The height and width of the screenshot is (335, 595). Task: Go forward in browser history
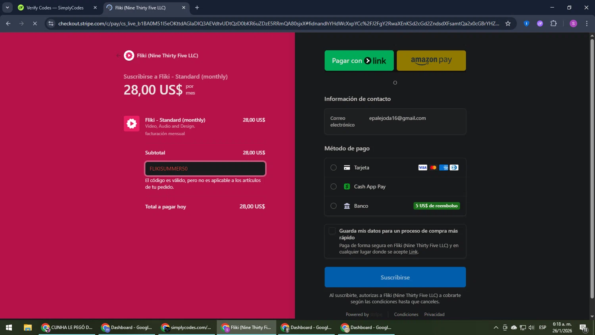21,23
